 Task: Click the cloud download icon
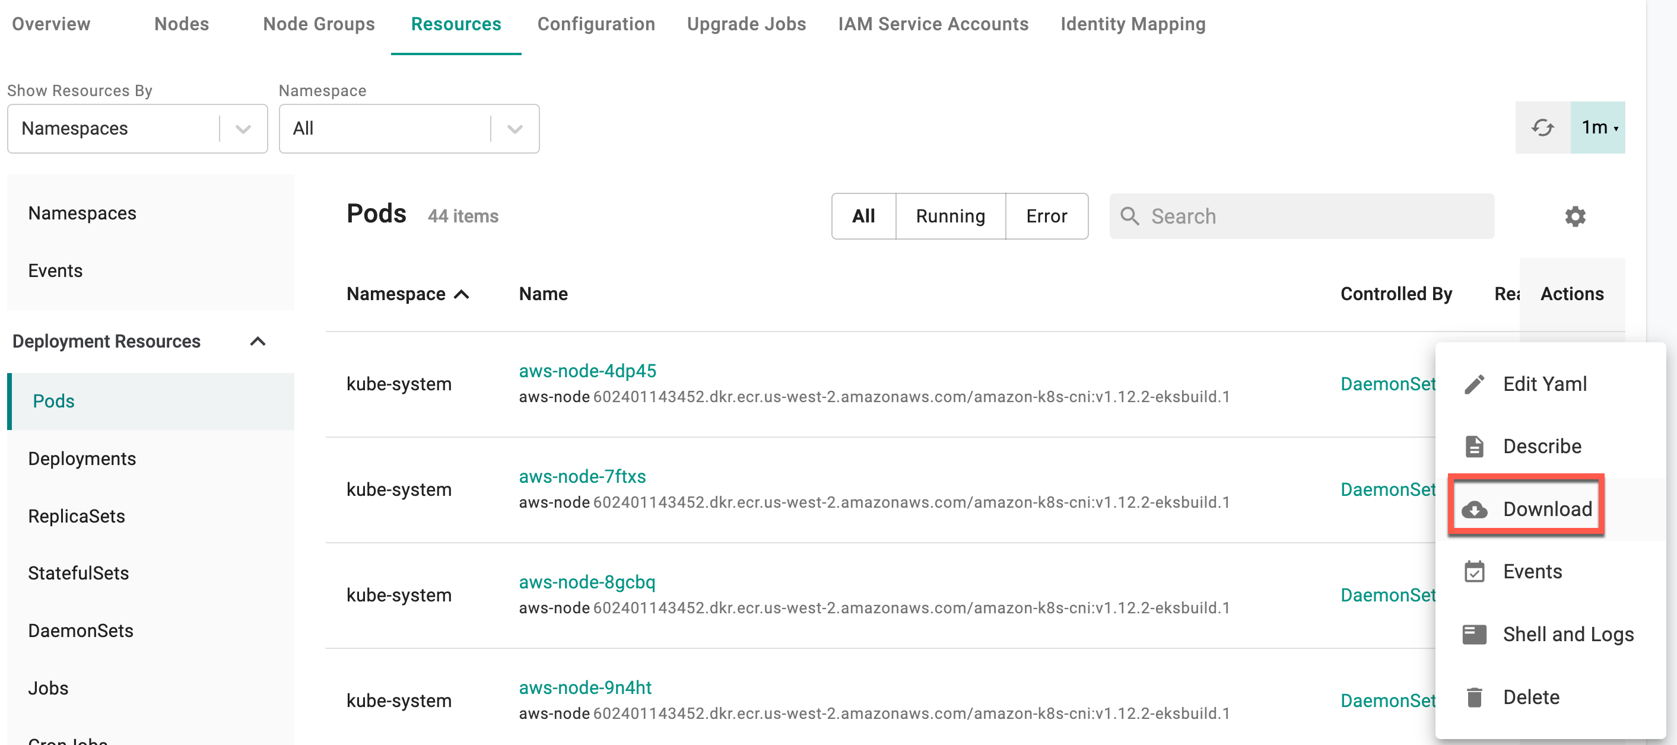click(x=1474, y=510)
